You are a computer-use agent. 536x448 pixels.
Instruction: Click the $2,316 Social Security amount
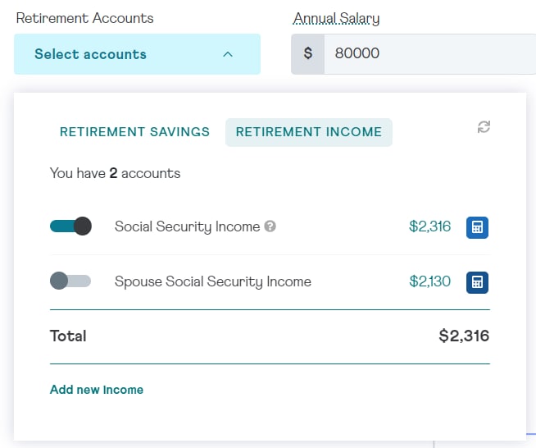(x=429, y=226)
